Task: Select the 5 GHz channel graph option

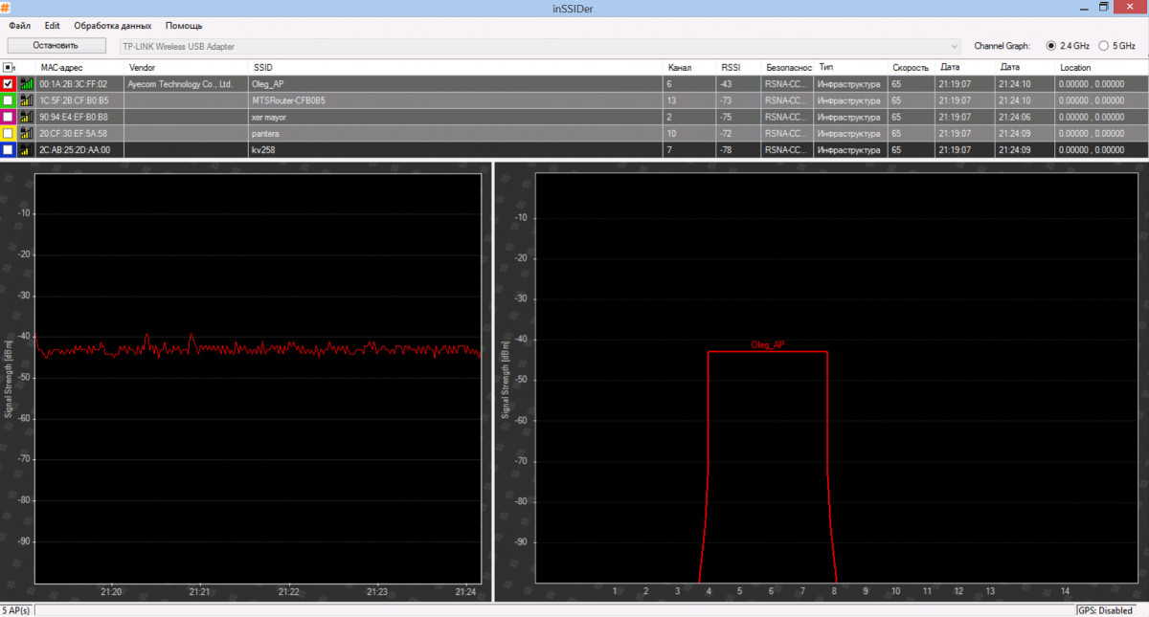Action: coord(1104,45)
